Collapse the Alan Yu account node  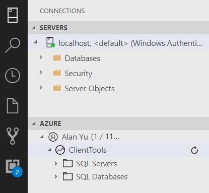point(42,137)
